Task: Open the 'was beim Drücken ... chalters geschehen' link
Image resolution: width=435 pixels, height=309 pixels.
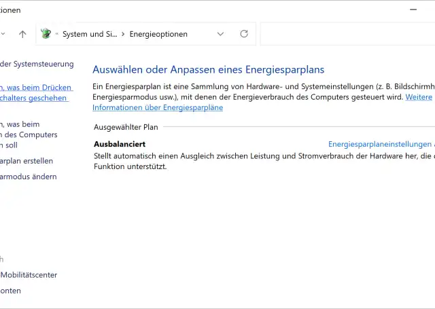Action: click(x=35, y=93)
